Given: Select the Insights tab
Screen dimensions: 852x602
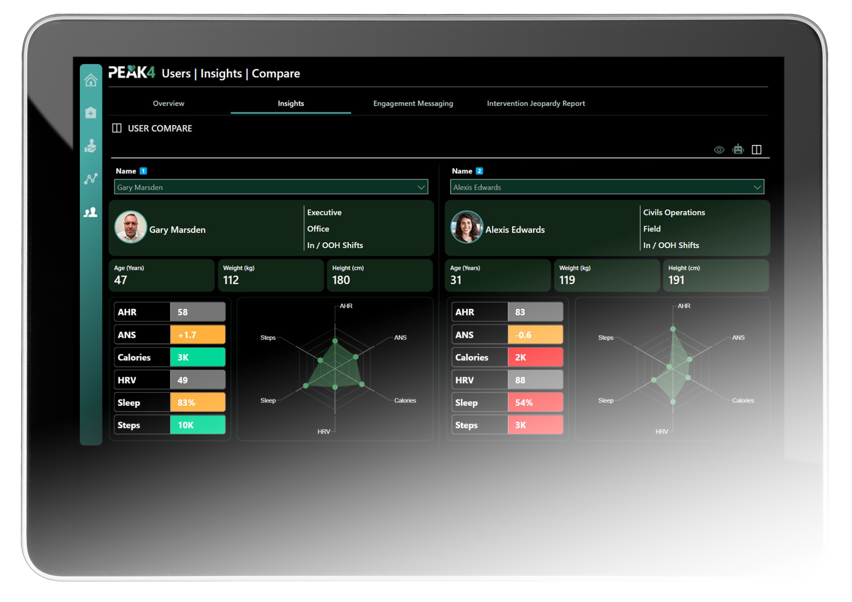Looking at the screenshot, I should click(x=291, y=104).
